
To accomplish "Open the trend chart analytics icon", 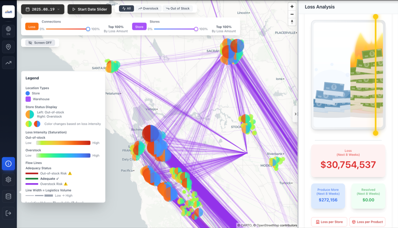I will [x=8, y=62].
